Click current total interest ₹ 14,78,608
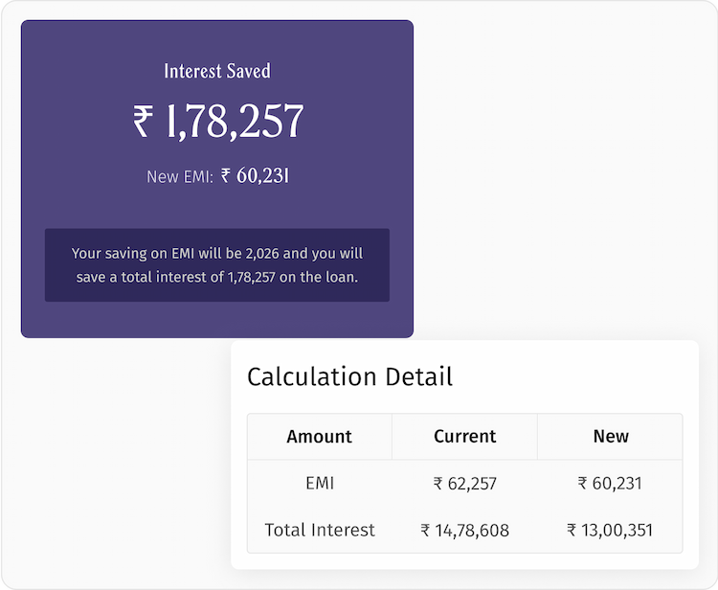 (x=464, y=531)
